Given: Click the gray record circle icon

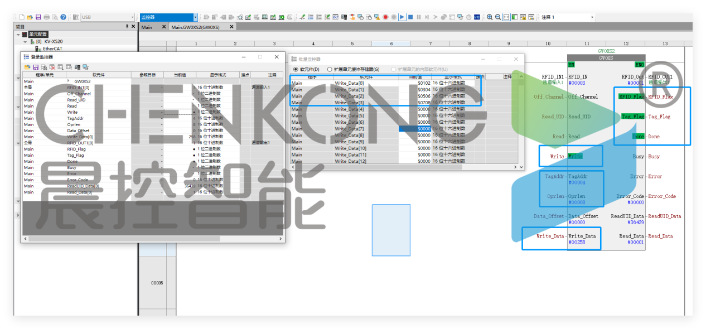Looking at the screenshot, I should click(x=394, y=17).
